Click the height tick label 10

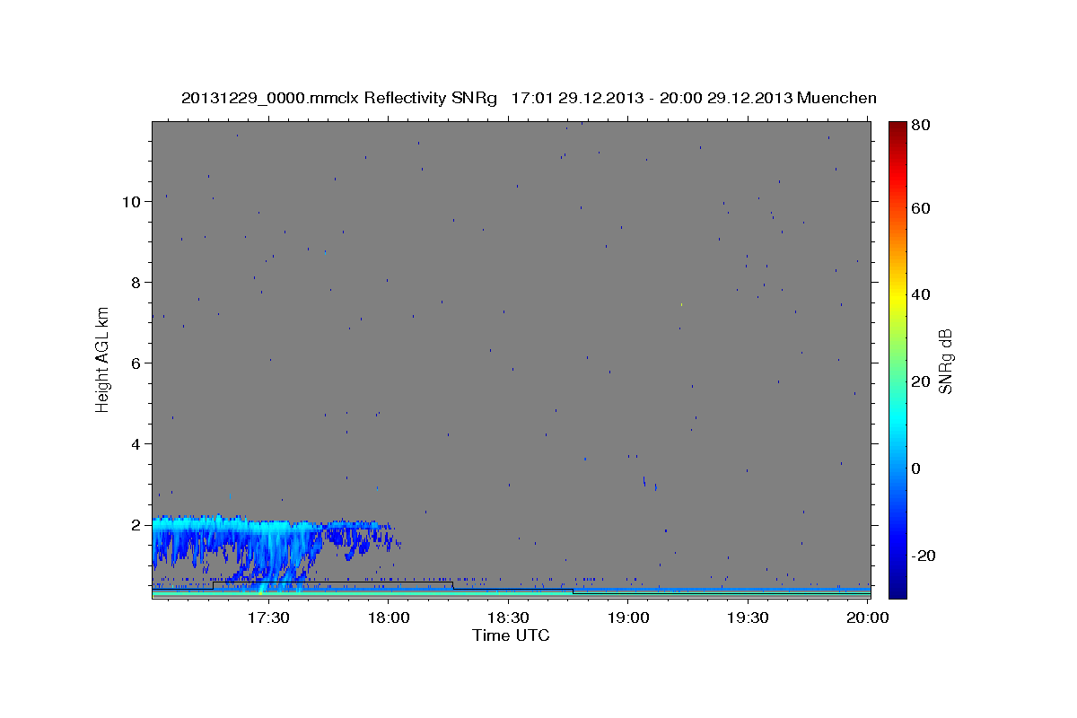(133, 202)
